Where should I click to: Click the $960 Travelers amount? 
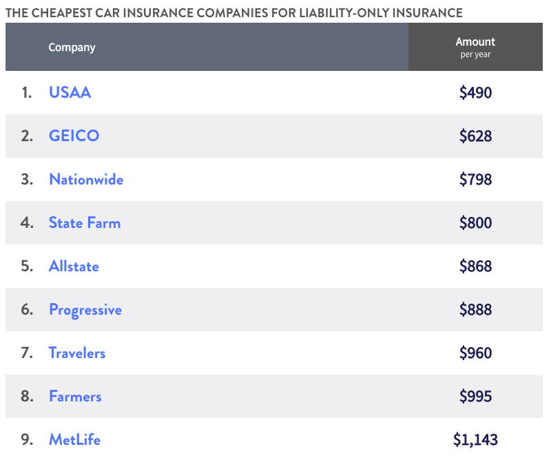(475, 353)
